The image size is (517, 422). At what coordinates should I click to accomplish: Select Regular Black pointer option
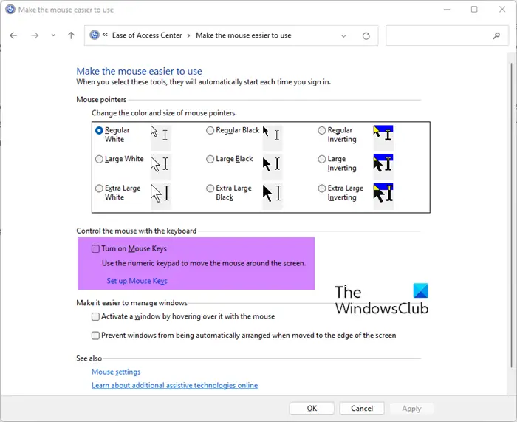click(210, 130)
